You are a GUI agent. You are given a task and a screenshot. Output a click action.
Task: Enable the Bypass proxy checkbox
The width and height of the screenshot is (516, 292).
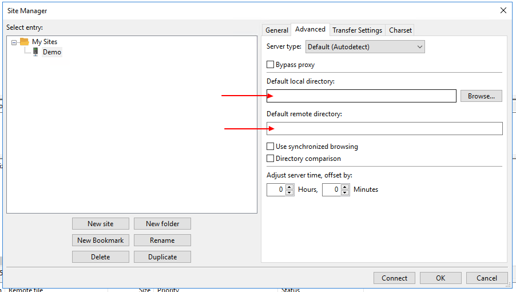click(x=271, y=65)
